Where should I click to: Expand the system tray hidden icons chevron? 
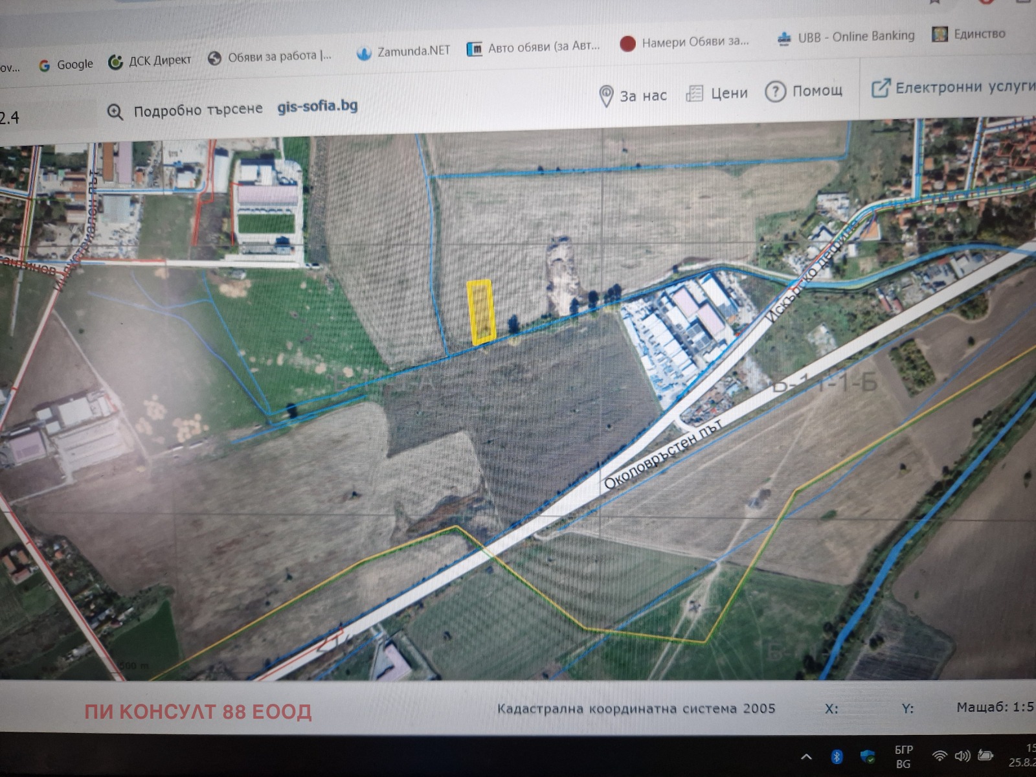806,756
